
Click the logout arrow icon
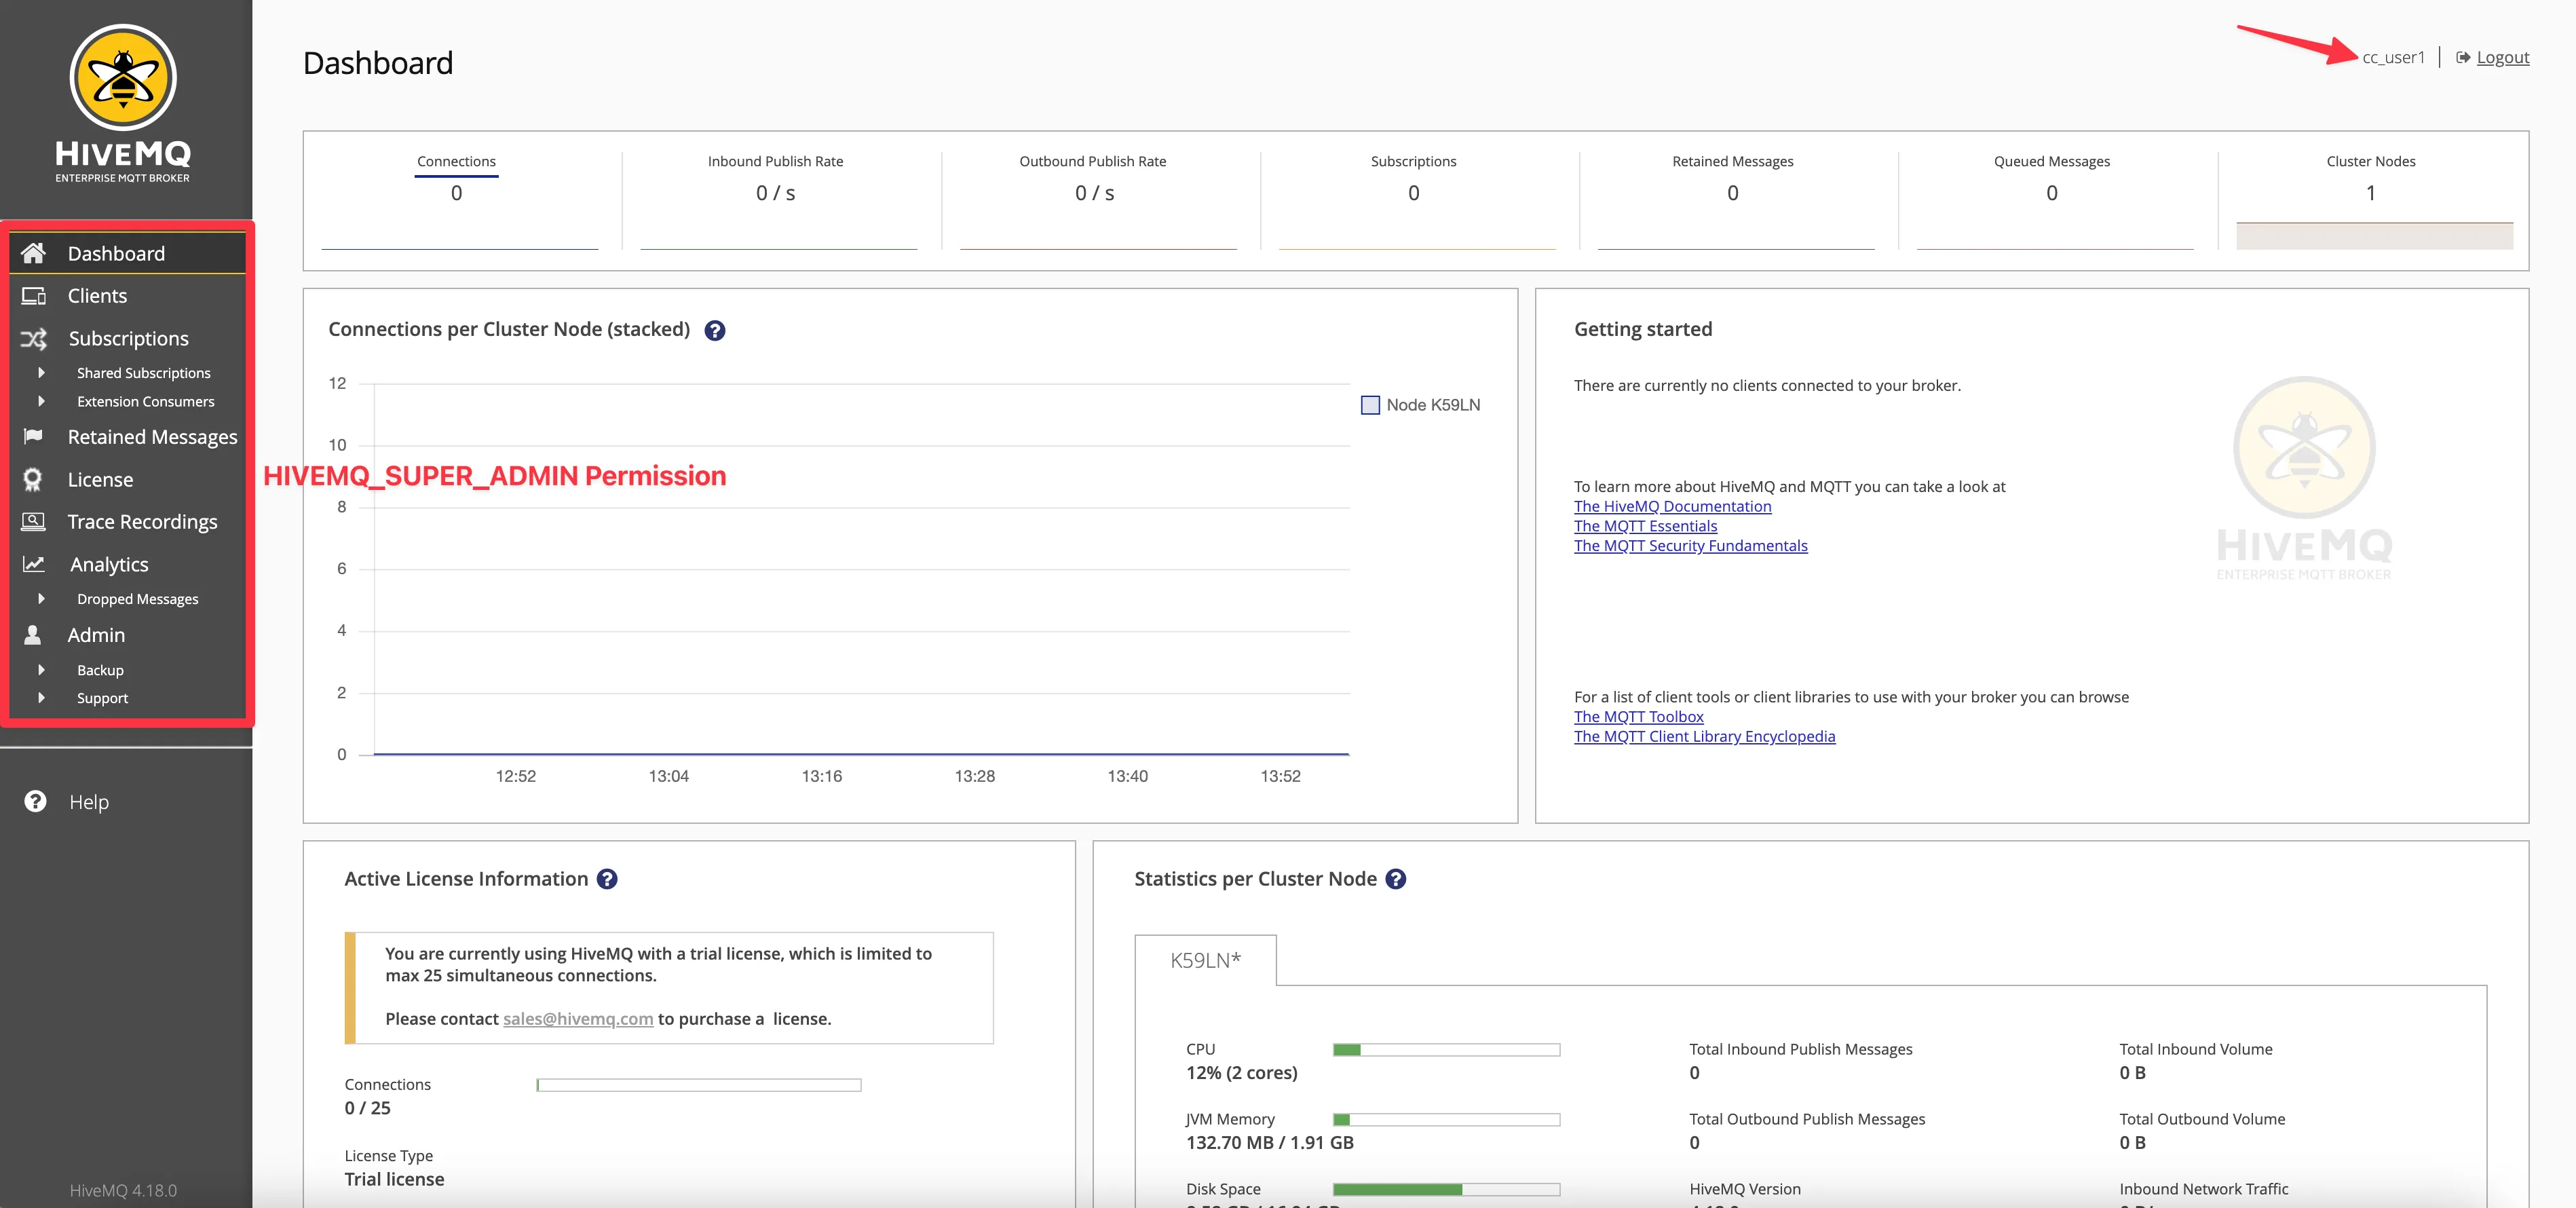pyautogui.click(x=2463, y=57)
